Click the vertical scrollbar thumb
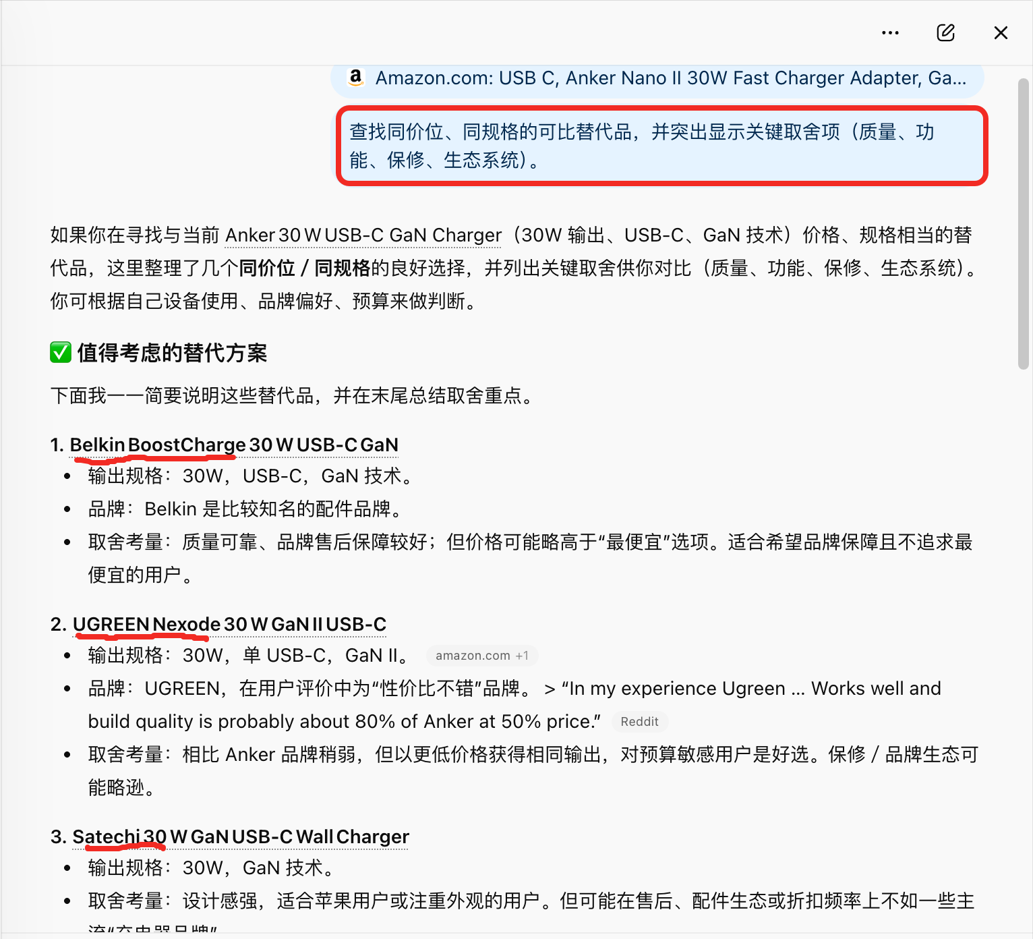1033x939 pixels. tap(1023, 223)
